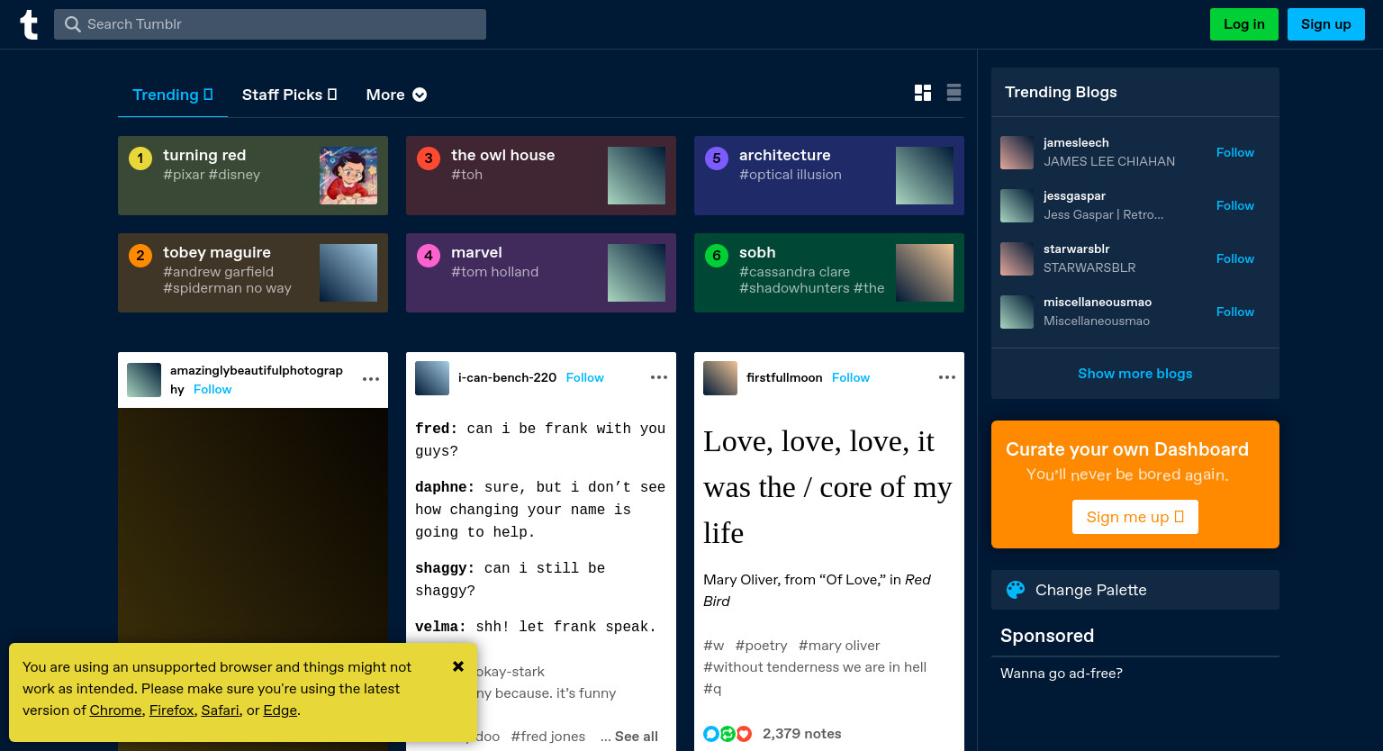Follow firstfullmoon from post header
Viewport: 1383px width, 751px height.
(x=851, y=378)
